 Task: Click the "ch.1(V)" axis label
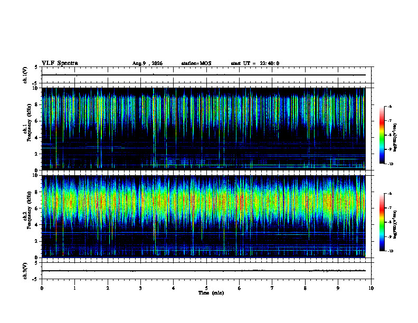click(x=25, y=75)
